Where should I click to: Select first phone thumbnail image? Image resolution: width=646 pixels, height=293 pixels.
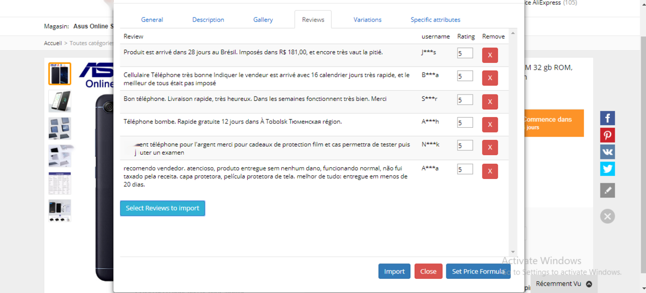click(x=60, y=74)
